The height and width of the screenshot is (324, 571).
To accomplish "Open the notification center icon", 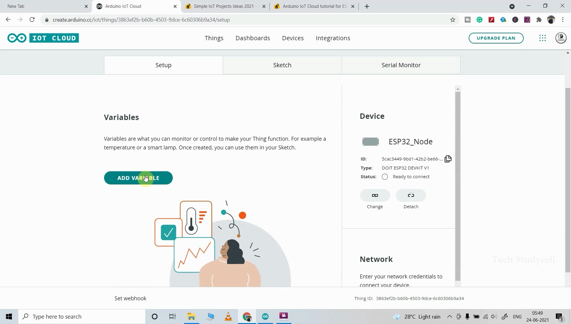I will 559,317.
